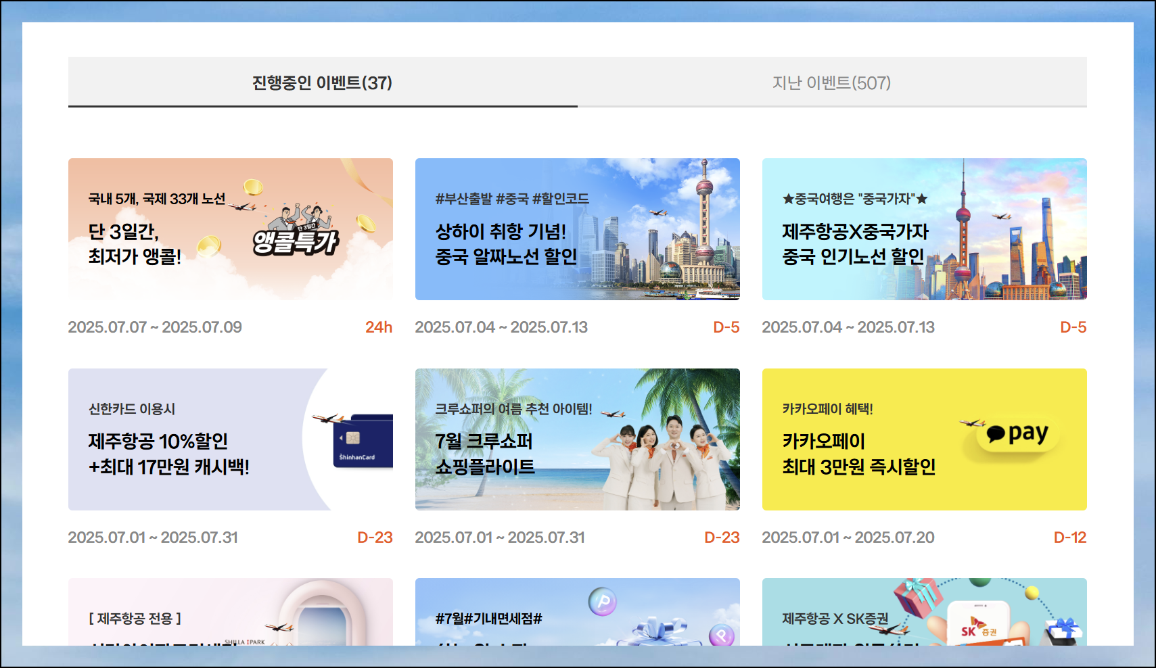Click the text 신한카드 이용시

click(132, 409)
